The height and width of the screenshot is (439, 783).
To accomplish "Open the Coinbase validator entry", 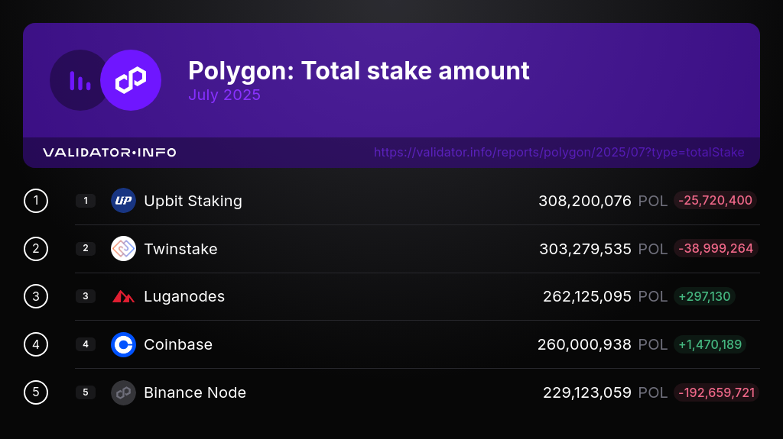I will tap(177, 344).
